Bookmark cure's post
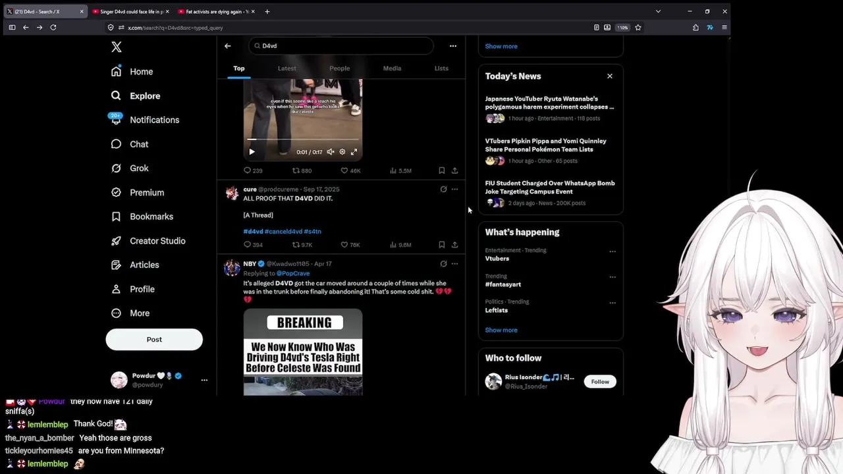This screenshot has width=843, height=474. (x=441, y=245)
